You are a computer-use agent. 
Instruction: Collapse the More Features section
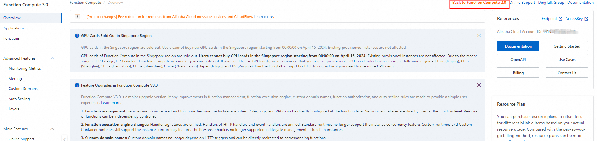tap(52, 129)
